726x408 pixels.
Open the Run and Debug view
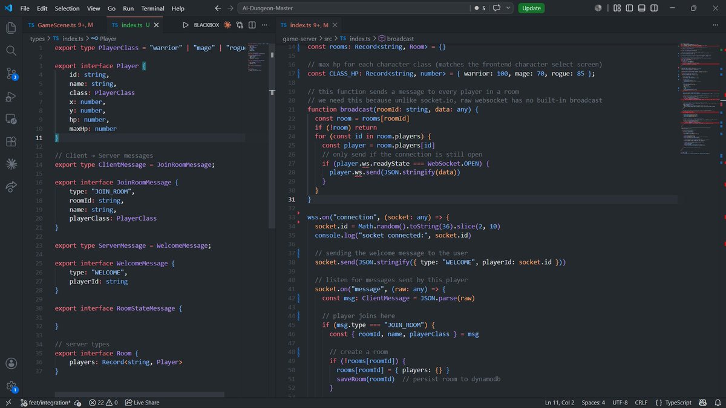[11, 97]
